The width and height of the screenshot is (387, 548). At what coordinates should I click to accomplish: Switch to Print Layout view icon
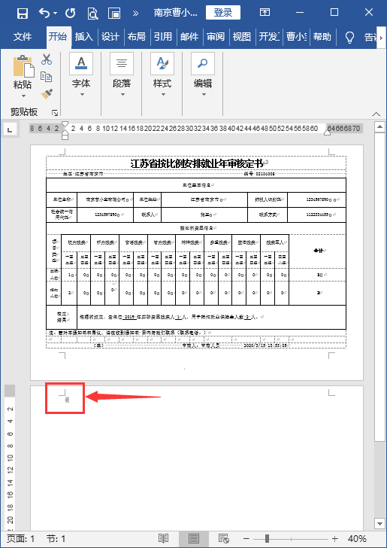(x=194, y=538)
